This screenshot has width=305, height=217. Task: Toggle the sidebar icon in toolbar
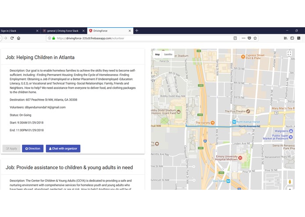(x=292, y=38)
